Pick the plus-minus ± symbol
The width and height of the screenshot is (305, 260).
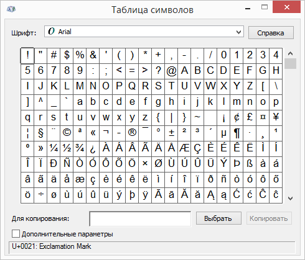coord(171,133)
